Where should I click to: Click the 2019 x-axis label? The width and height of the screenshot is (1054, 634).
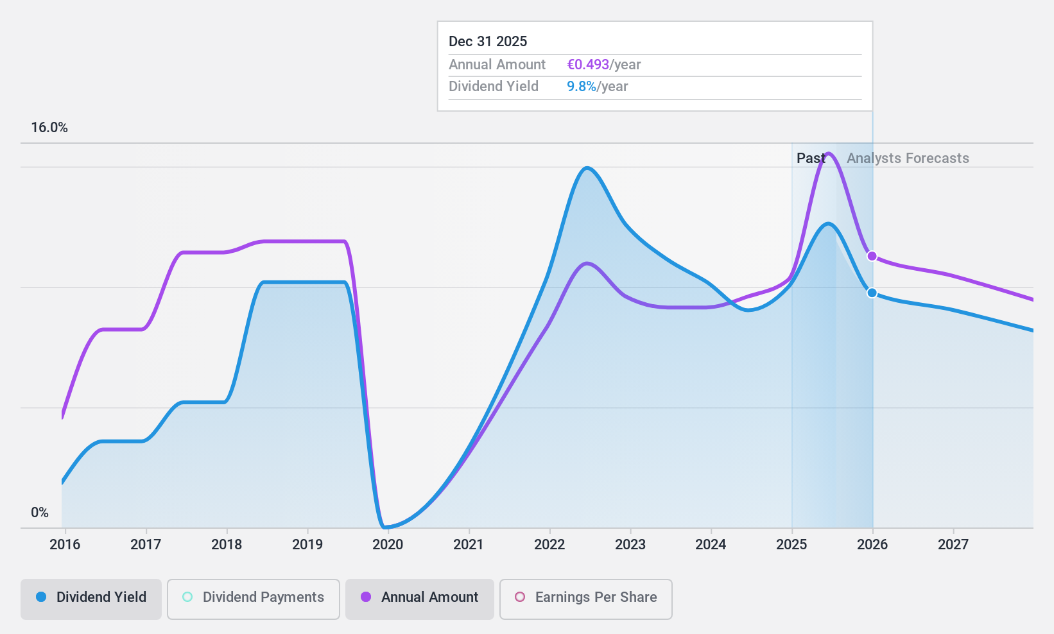click(x=307, y=545)
